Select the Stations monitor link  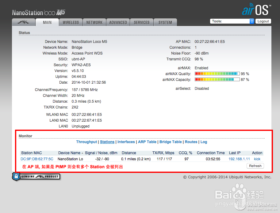click(107, 142)
